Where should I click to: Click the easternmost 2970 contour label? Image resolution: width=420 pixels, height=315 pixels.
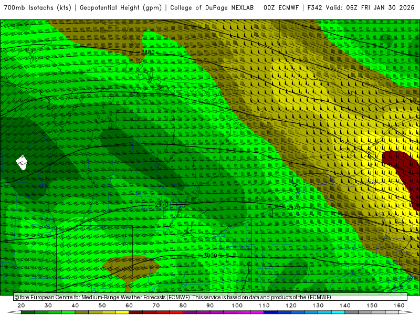[x=293, y=208]
